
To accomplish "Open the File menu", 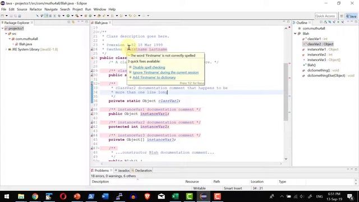I will [4, 10].
